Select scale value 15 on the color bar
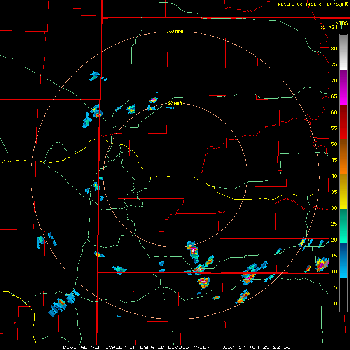Viewport: 350px width, 350px height. (334, 255)
